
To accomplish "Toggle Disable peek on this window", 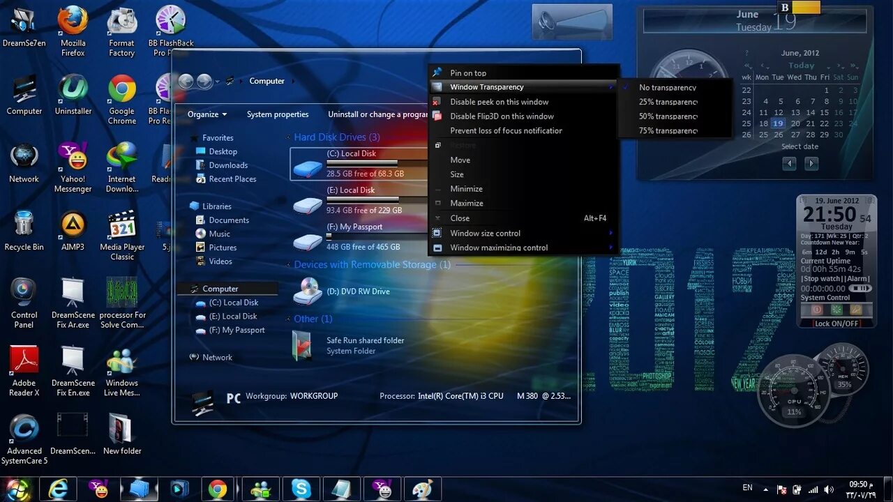I will 523,102.
